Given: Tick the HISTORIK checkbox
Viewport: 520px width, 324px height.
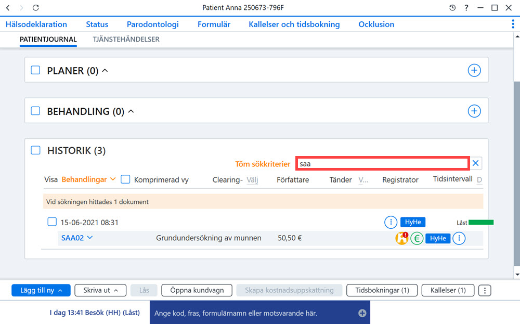Looking at the screenshot, I should 35,150.
